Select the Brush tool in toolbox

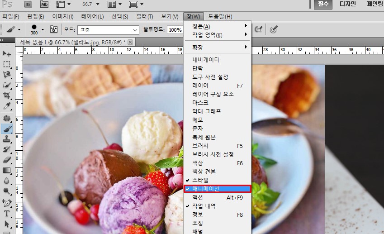coord(7,129)
